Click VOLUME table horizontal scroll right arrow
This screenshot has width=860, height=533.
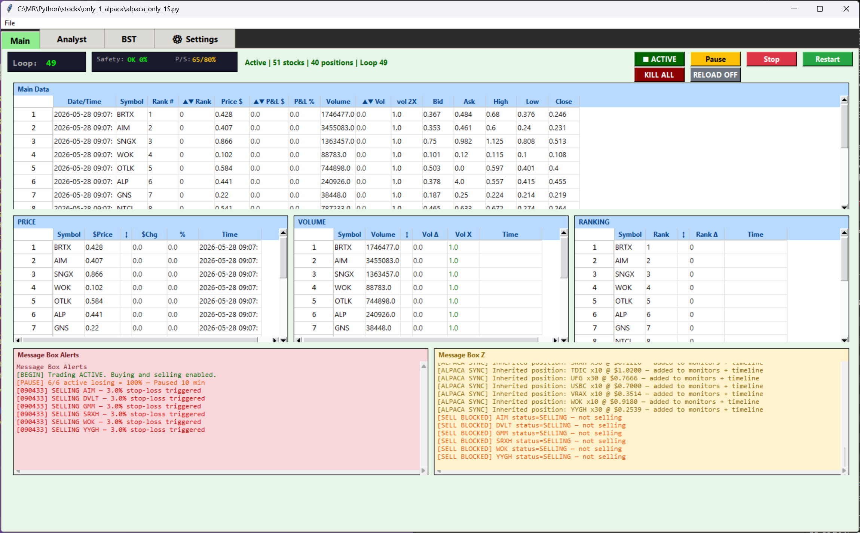(556, 340)
